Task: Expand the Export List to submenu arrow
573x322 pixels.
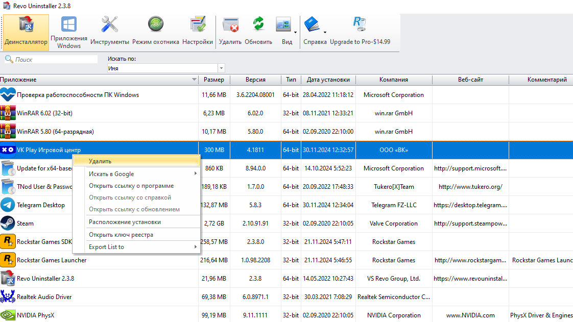Action: tap(196, 247)
